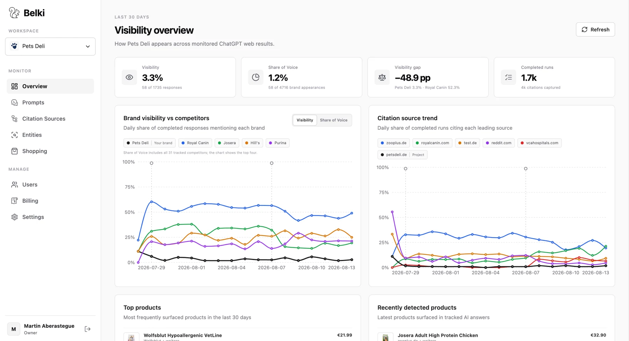This screenshot has width=629, height=341.
Task: Click '4k citations captured' text
Action: 541,88
